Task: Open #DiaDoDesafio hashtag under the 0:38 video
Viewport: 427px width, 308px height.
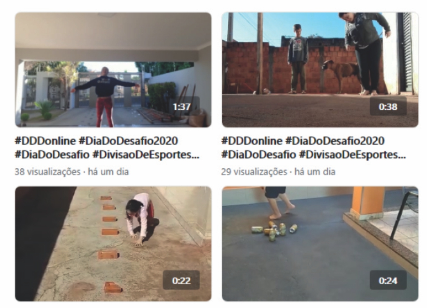Action: tap(259, 155)
